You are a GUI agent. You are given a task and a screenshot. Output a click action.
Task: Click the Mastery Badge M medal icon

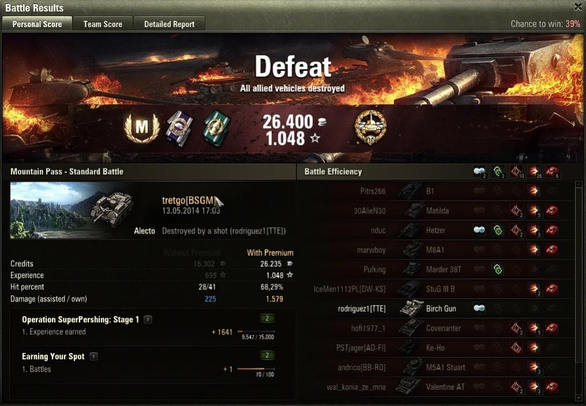pyautogui.click(x=142, y=128)
